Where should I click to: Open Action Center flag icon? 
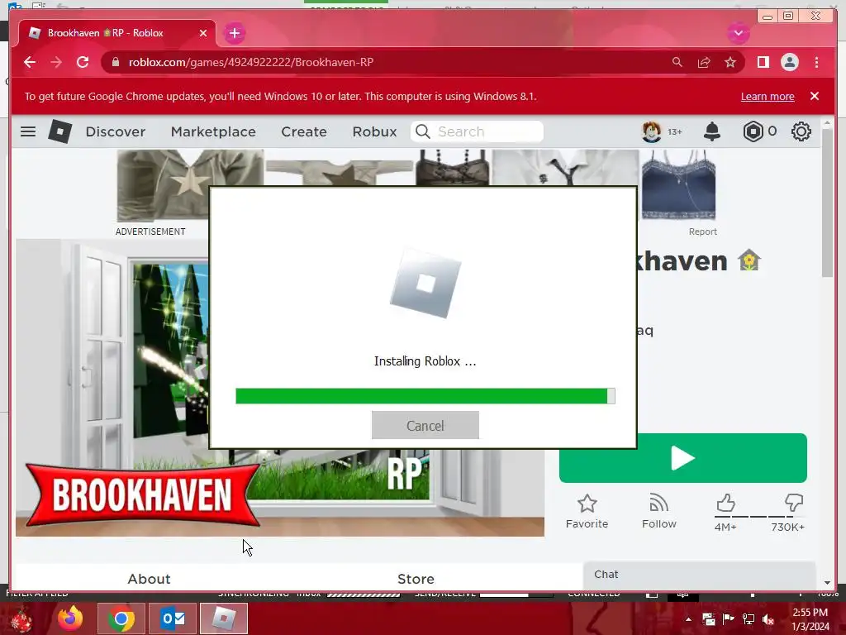click(729, 619)
